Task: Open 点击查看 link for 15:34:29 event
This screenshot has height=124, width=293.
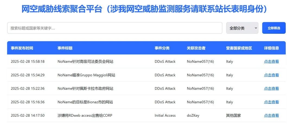Action: pos(271,75)
